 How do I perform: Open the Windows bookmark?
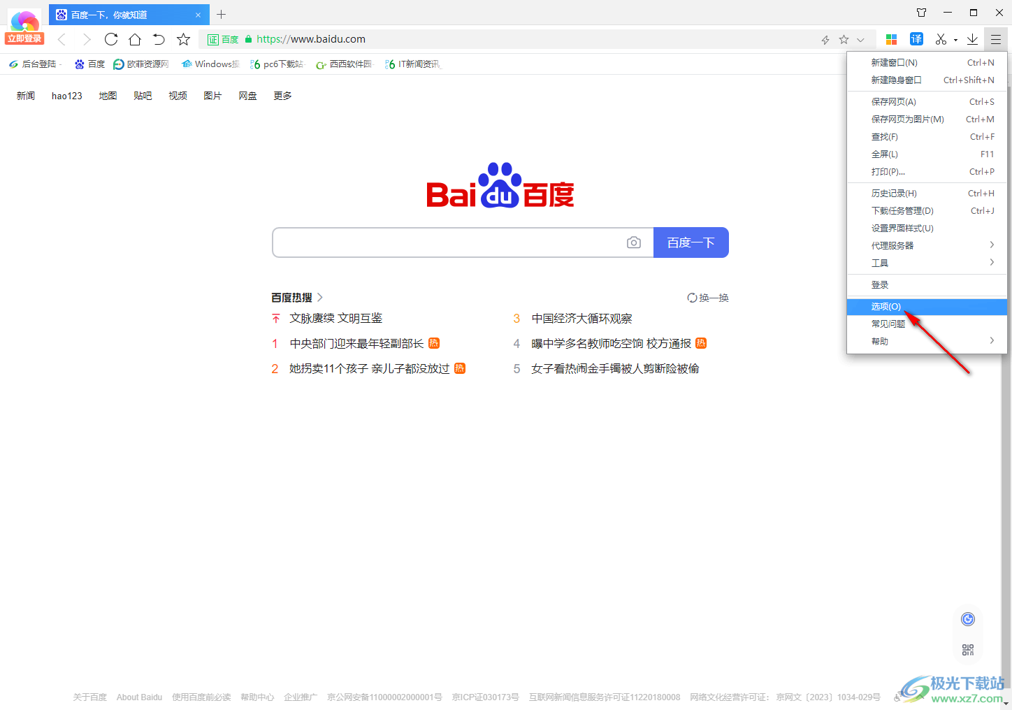(x=210, y=64)
